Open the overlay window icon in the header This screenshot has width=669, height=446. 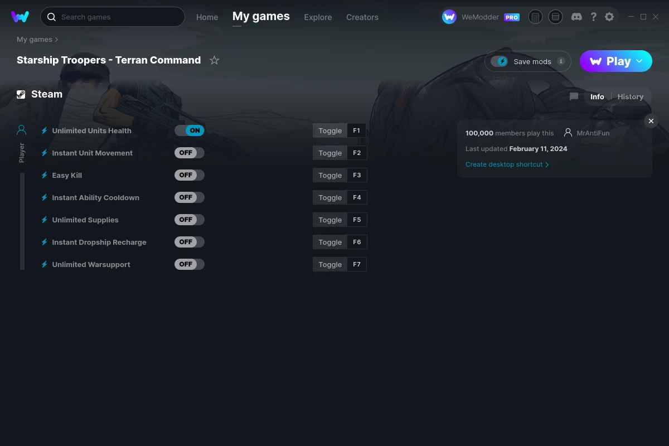[555, 17]
